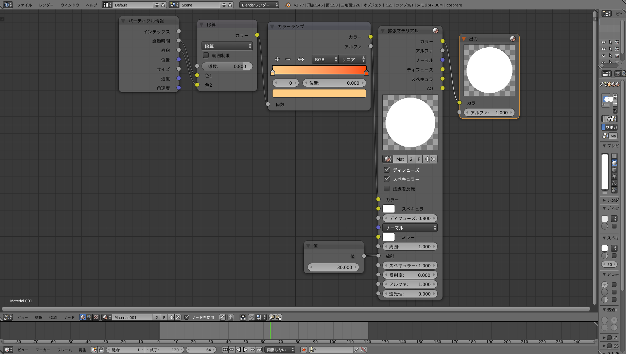Click preview sphere icon on output node header
The width and height of the screenshot is (626, 354).
coord(512,38)
